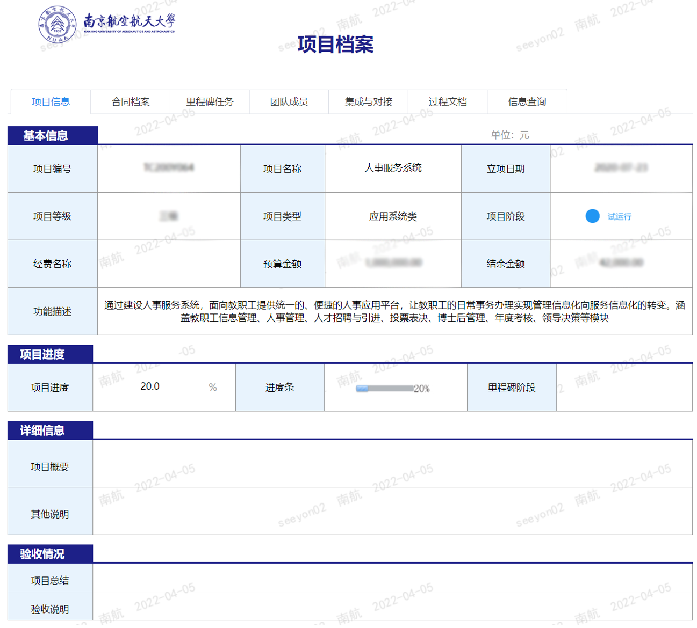The width and height of the screenshot is (697, 628).
Task: Click the 验收情况 section header
Action: 50,554
